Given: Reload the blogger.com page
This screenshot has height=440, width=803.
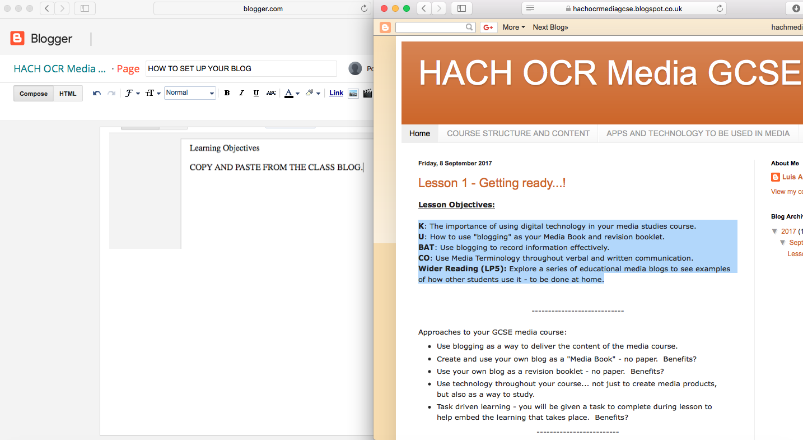Looking at the screenshot, I should [364, 8].
